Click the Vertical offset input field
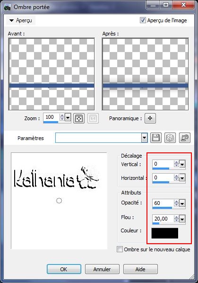 point(163,164)
